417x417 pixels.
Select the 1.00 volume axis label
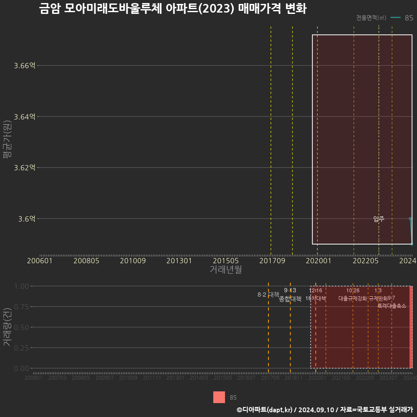point(22,286)
